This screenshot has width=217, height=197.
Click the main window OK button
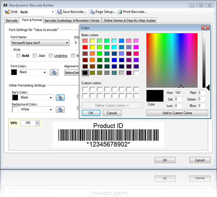tap(165, 160)
